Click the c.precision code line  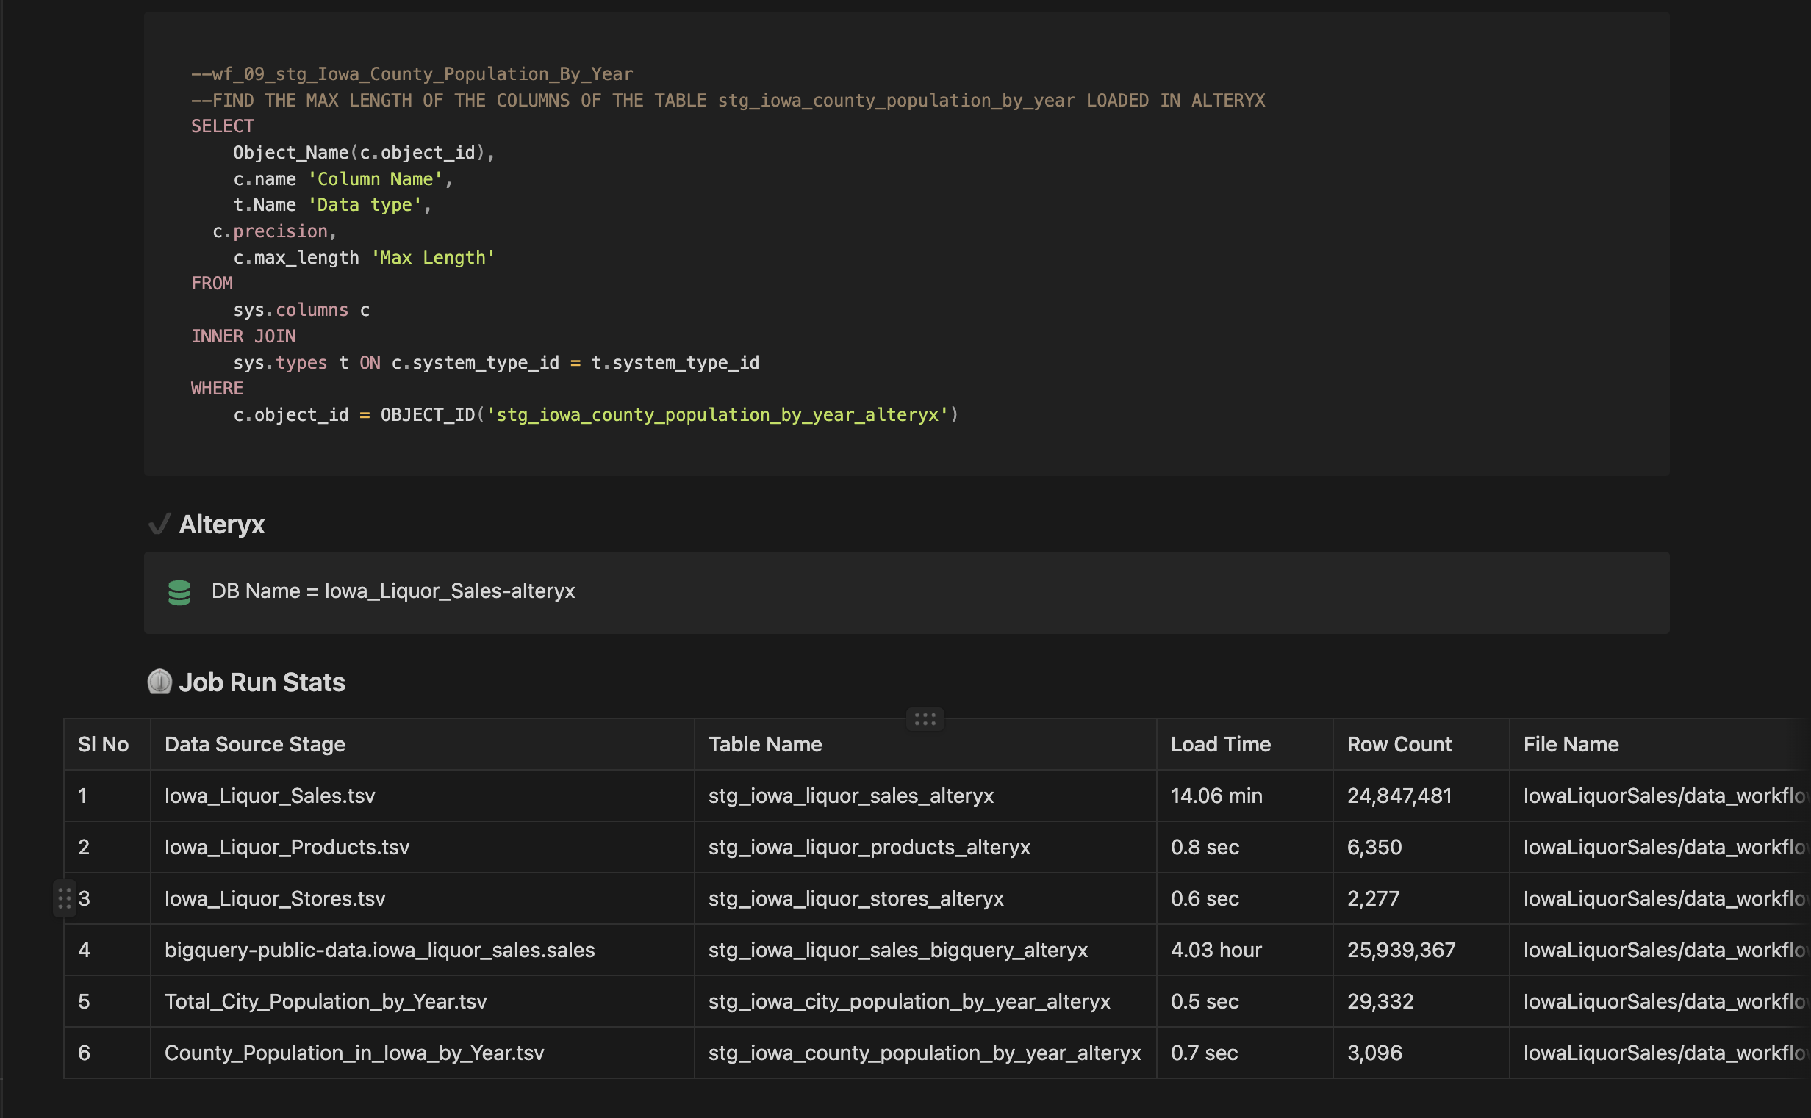point(274,231)
